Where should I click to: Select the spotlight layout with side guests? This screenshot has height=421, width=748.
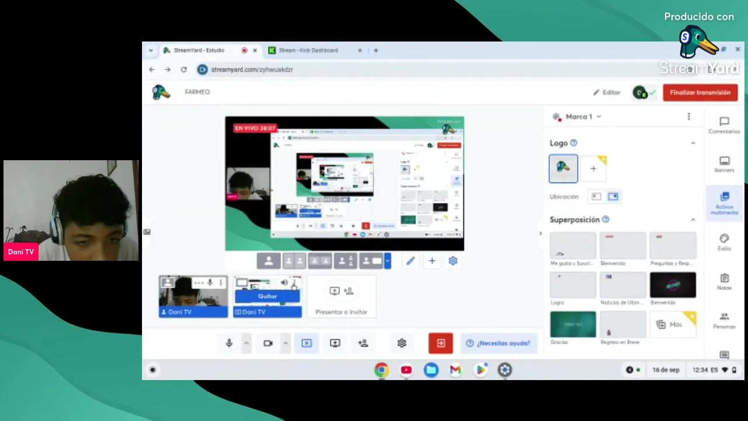345,261
